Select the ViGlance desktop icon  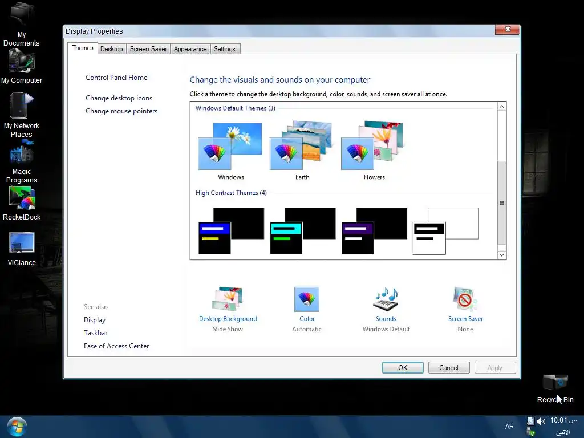[22, 249]
